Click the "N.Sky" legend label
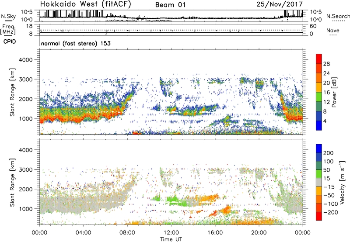 8,16
